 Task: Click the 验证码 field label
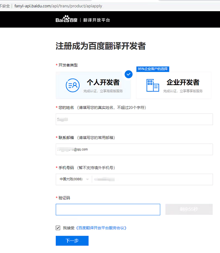pyautogui.click(x=64, y=198)
